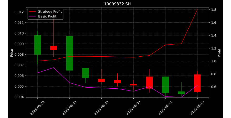Screen dimensions: 231x118
Task: Click the small red candlestick on 2025-06-05
Action: [102, 81]
